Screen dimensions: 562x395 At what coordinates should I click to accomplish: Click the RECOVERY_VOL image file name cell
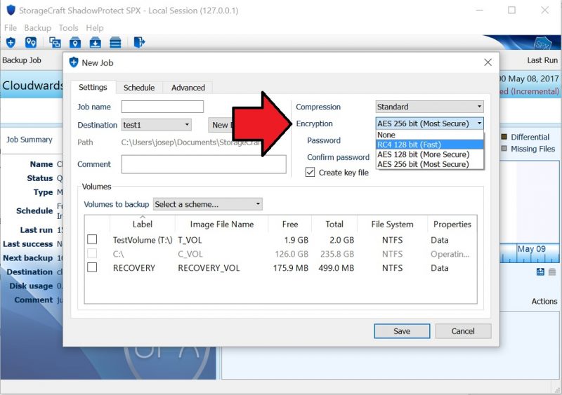pyautogui.click(x=209, y=268)
